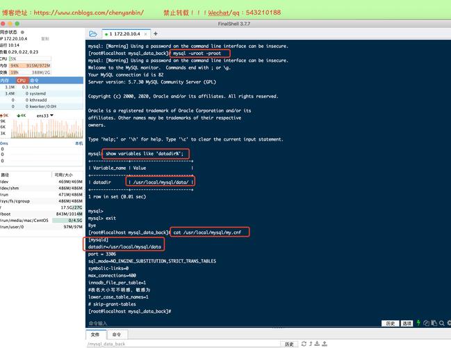Open terminal search magnifier icon
The height and width of the screenshot is (348, 451).
click(x=441, y=323)
